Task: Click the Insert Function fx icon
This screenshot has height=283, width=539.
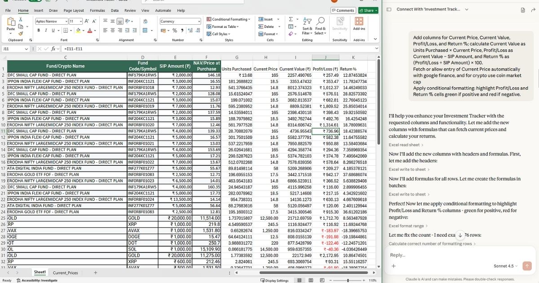Action: [53, 49]
